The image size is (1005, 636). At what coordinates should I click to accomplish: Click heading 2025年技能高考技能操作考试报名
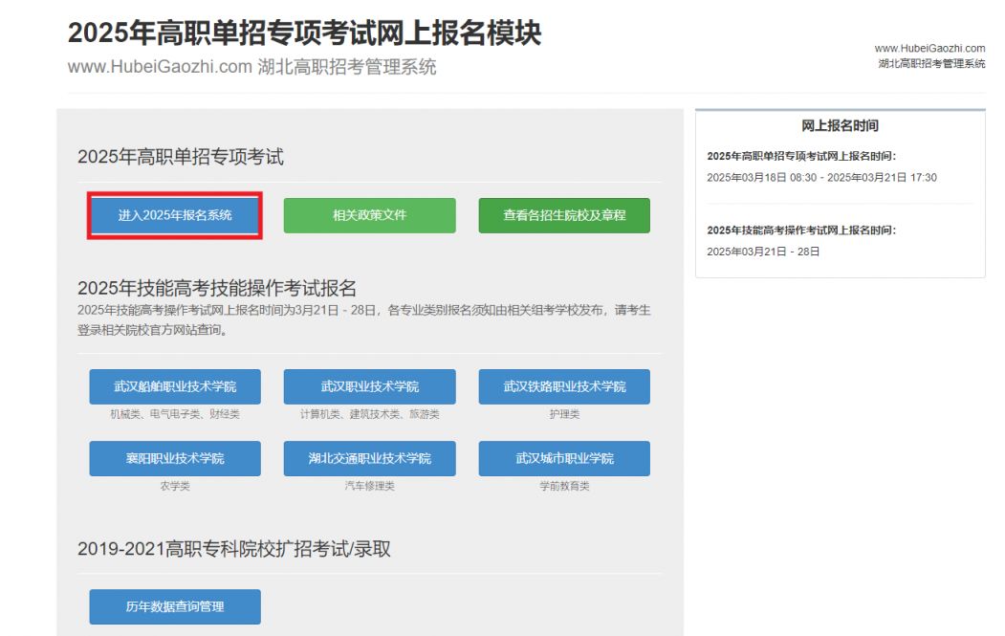217,288
